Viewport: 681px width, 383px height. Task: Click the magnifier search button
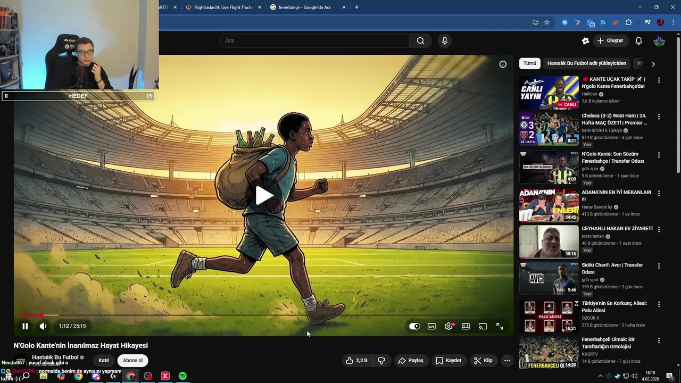point(421,40)
